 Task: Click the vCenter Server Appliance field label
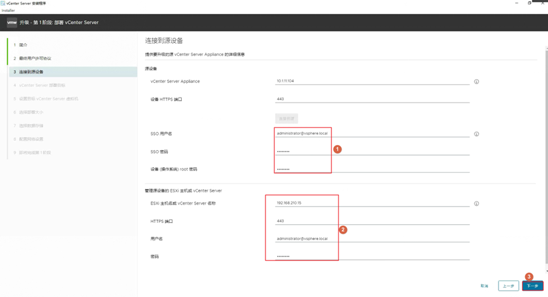pos(175,82)
